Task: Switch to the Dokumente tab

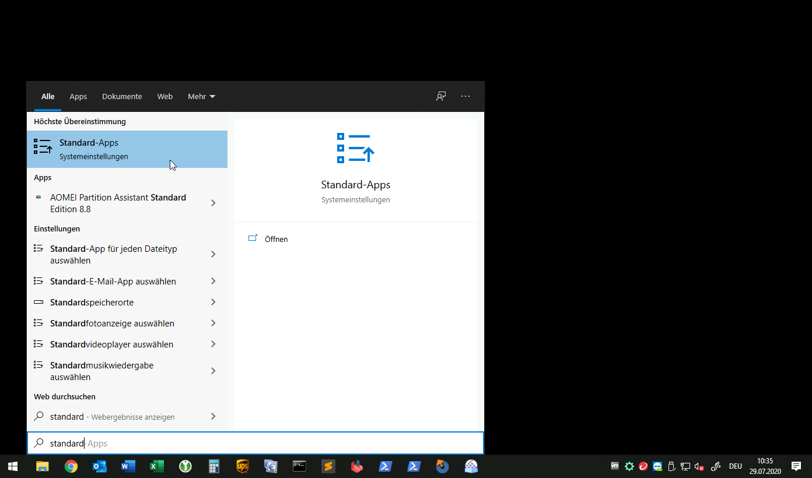Action: pos(122,96)
